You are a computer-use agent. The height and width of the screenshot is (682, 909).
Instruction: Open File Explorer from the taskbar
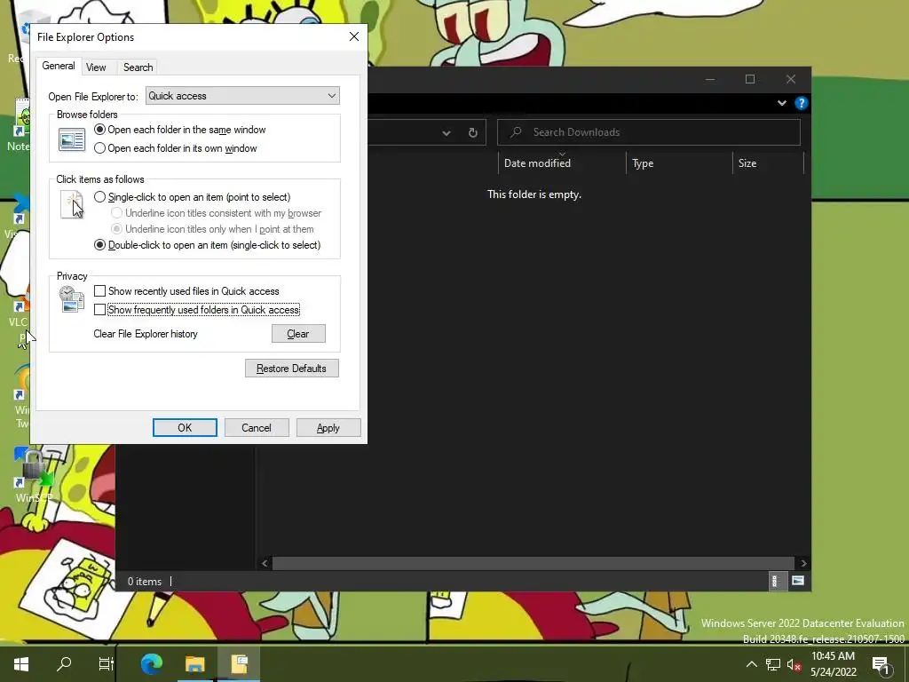(195, 663)
